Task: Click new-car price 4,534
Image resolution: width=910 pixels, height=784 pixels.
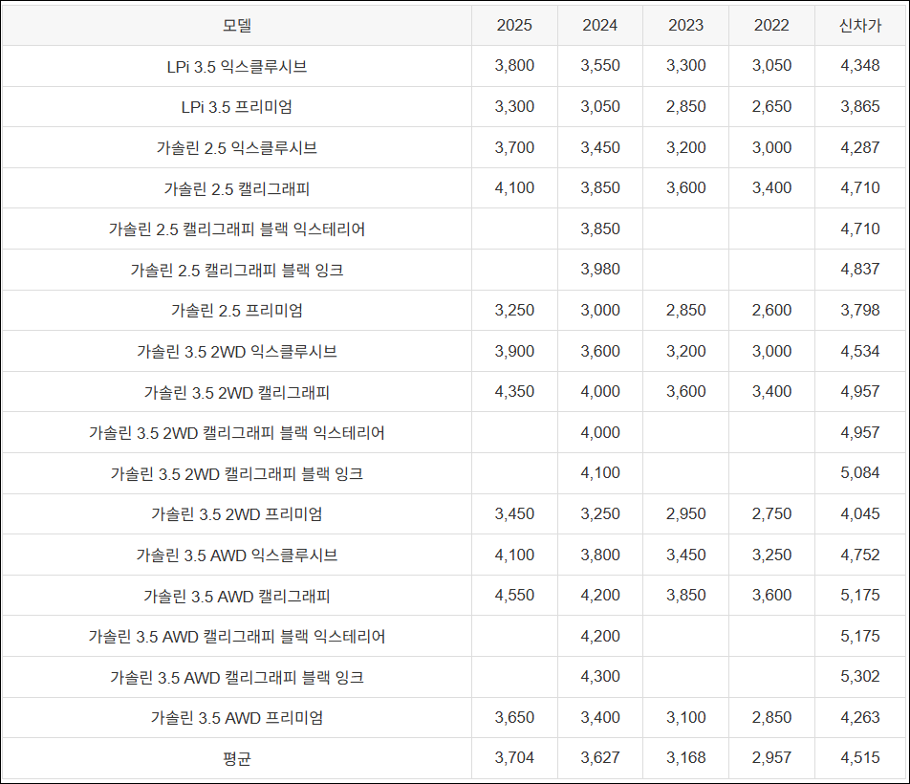Action: point(860,351)
